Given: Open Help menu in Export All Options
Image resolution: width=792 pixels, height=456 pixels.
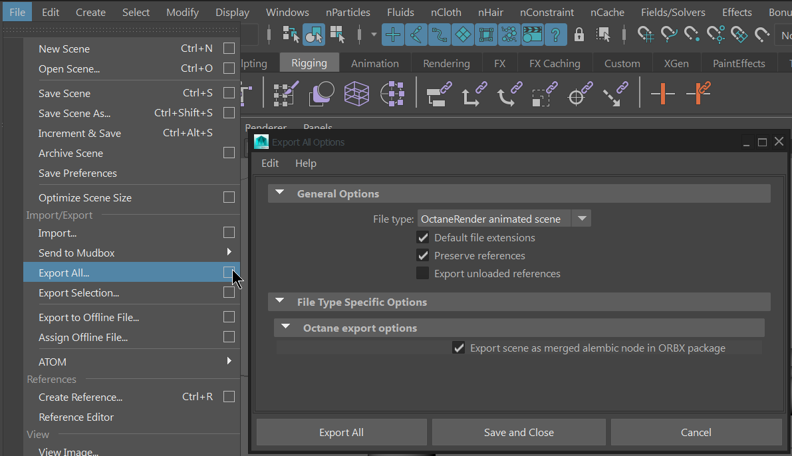Looking at the screenshot, I should point(306,163).
